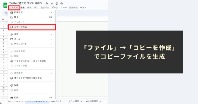Choose 移動 menu entry

coord(31,56)
